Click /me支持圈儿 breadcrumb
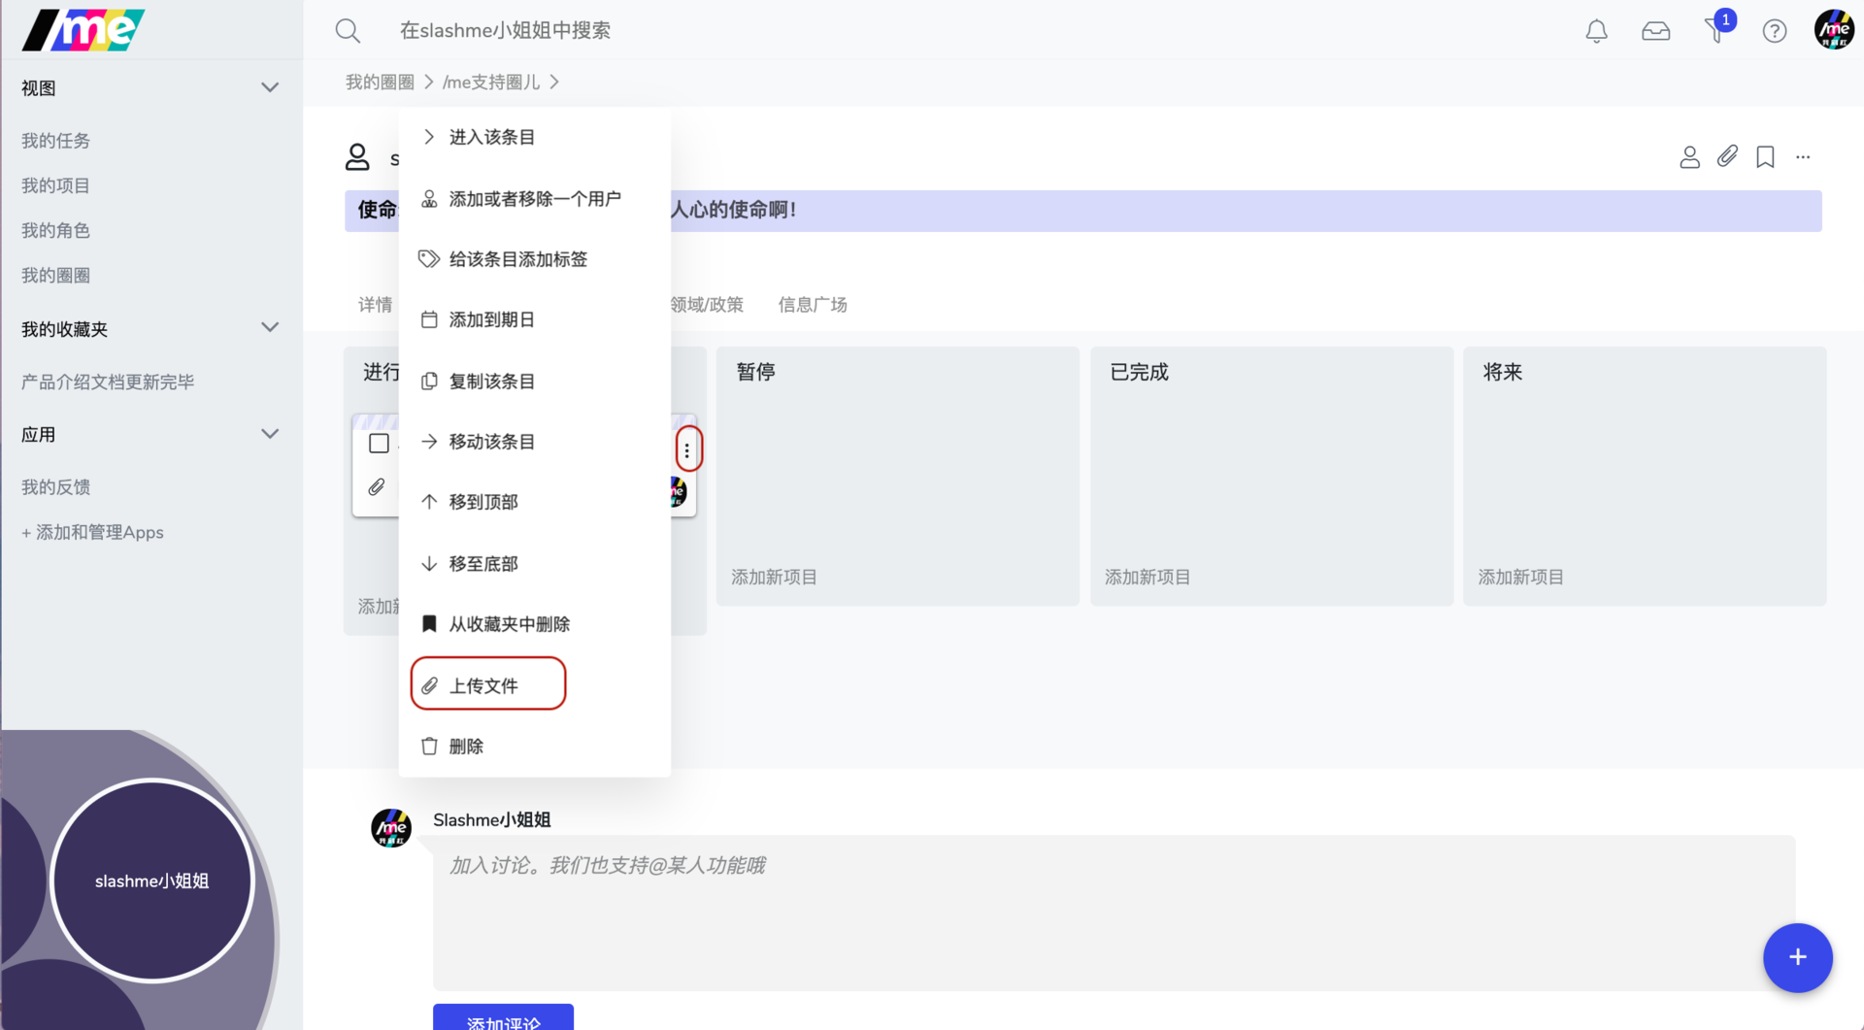The height and width of the screenshot is (1030, 1864). click(x=491, y=82)
